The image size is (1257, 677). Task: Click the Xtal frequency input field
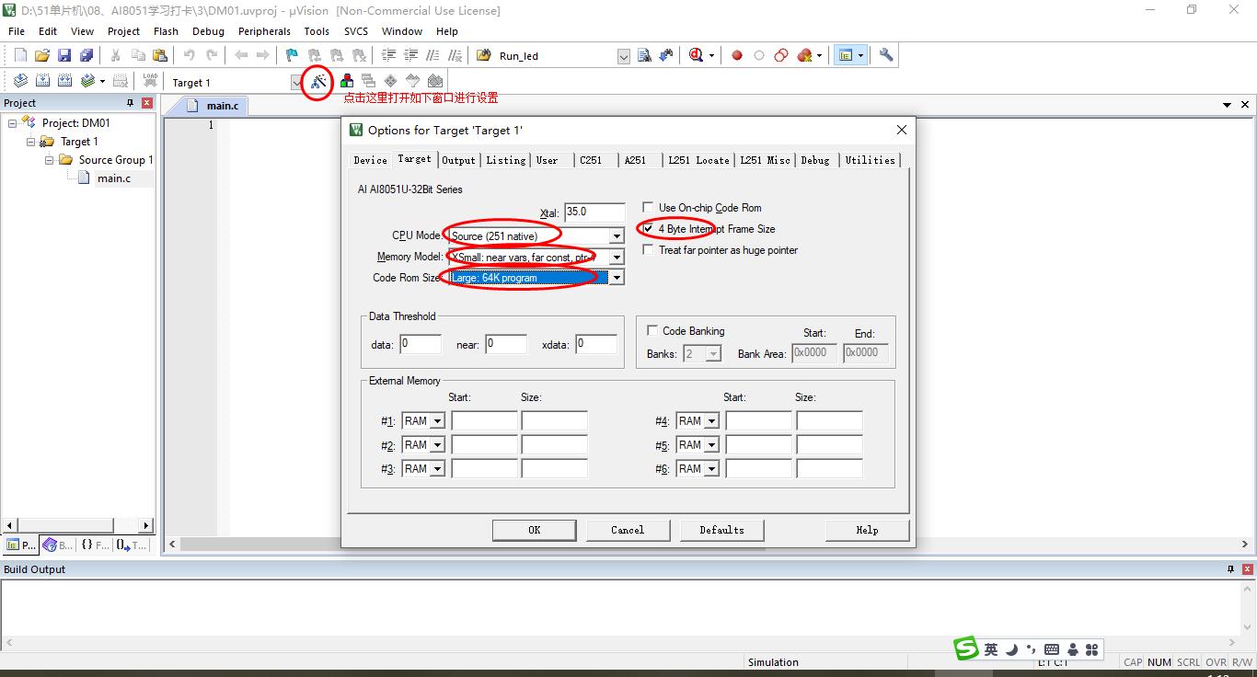click(x=594, y=212)
